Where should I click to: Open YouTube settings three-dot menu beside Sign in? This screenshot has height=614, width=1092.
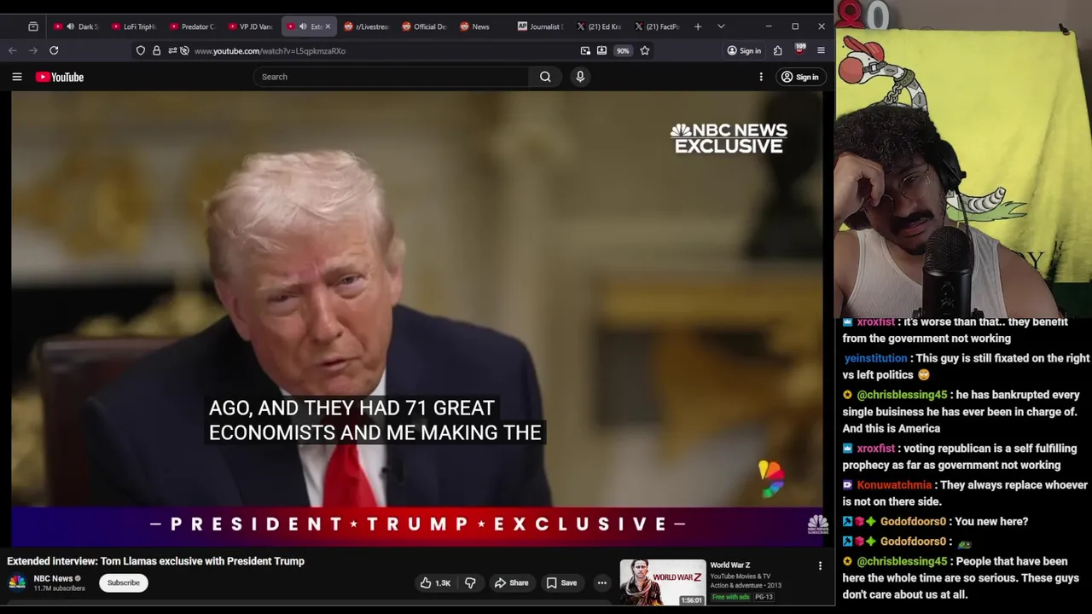[761, 77]
